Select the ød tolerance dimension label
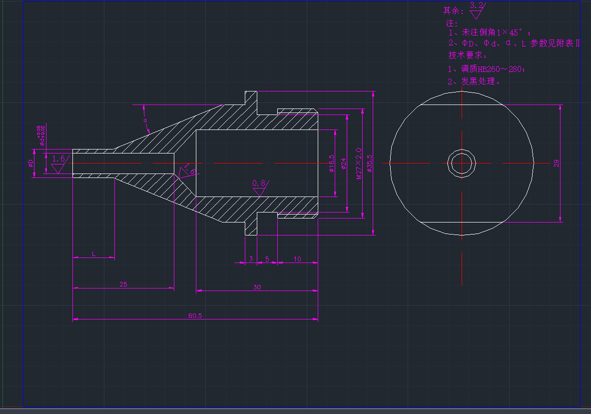 click(42, 136)
